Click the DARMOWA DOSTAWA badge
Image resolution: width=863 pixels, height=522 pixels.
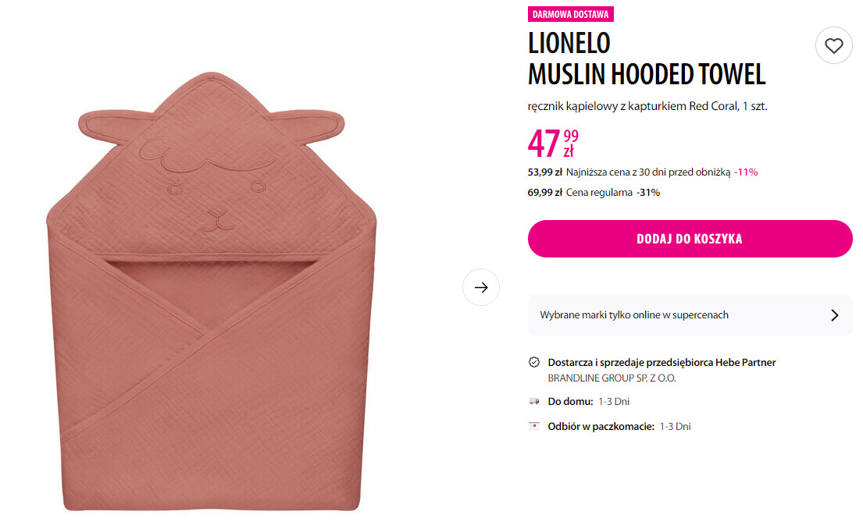click(x=570, y=14)
